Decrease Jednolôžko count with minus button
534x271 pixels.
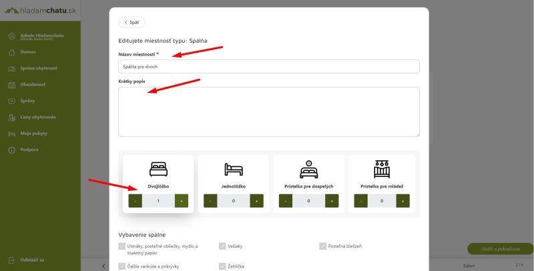(x=210, y=201)
